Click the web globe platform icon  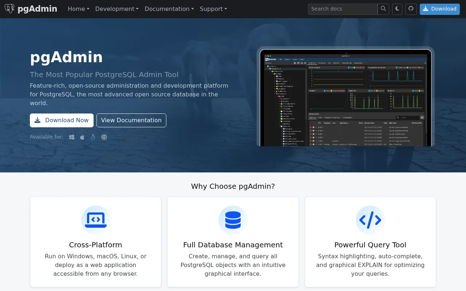[x=104, y=137]
